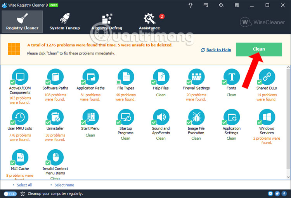Click the Fonts T icon
The height and width of the screenshot is (198, 291).
pos(232,77)
